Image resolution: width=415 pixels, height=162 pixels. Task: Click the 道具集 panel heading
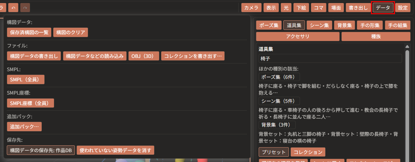pos(266,49)
